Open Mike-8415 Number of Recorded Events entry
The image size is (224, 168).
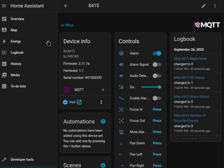190,118
